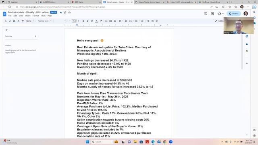258x145 pixels.
Task: Toggle Italic formatting
Action: 87,21
